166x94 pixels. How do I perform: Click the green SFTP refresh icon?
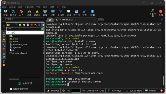20,25
